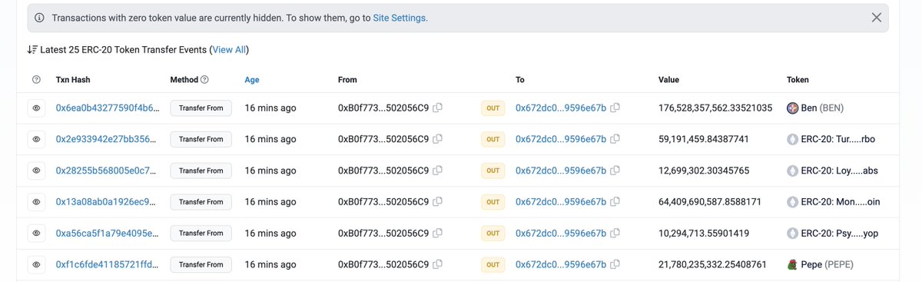Viewport: 922px width, 282px height.
Task: Preview transaction 0x28255b568005e0c7 with eye icon
Action: (x=36, y=171)
